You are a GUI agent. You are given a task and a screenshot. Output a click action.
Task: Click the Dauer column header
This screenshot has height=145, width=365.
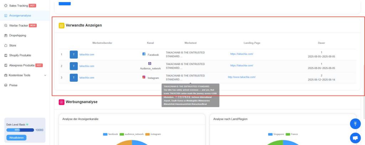pyautogui.click(x=322, y=43)
